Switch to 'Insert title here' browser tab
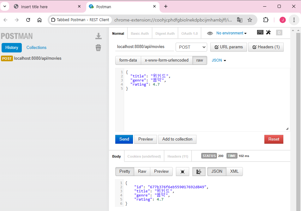The height and width of the screenshot is (211, 301). 48,7
